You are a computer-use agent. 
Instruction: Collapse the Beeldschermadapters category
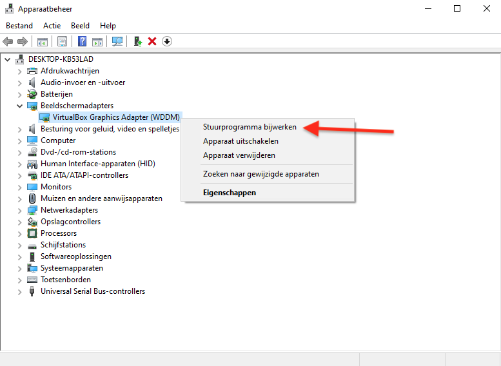coord(19,106)
